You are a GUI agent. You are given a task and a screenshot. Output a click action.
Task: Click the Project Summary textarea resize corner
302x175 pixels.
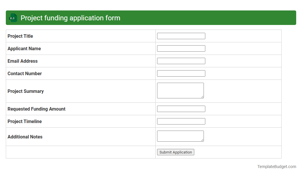[x=202, y=97]
